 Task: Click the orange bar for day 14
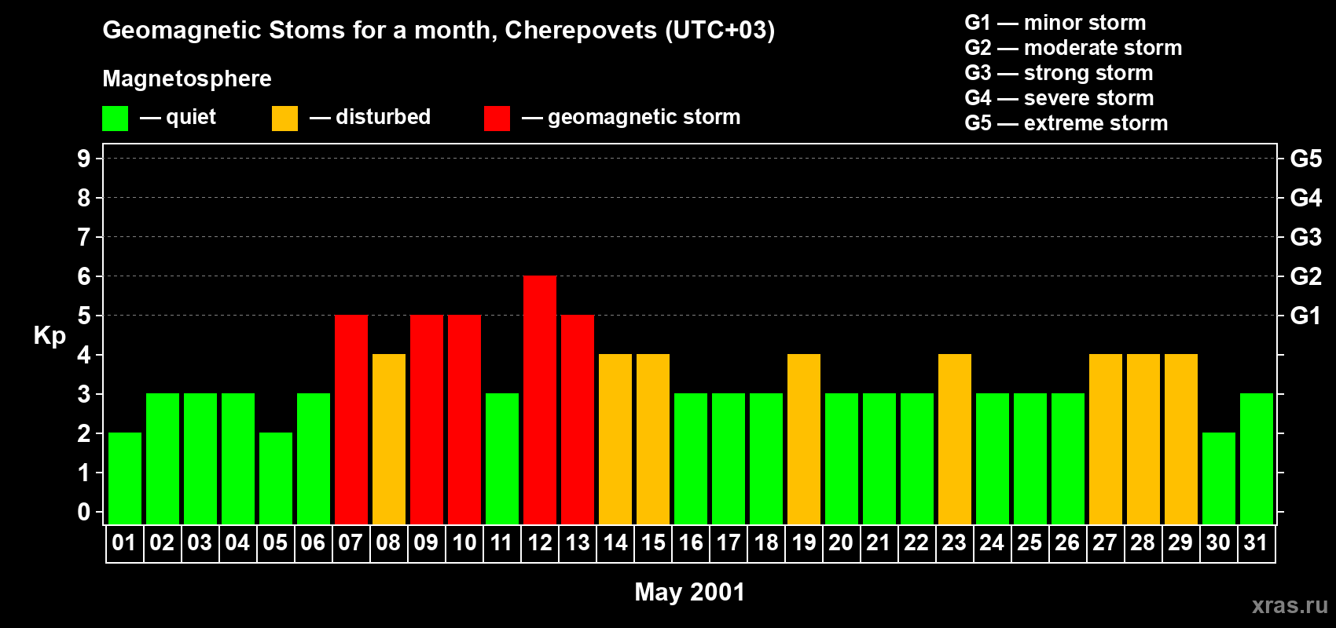(615, 440)
